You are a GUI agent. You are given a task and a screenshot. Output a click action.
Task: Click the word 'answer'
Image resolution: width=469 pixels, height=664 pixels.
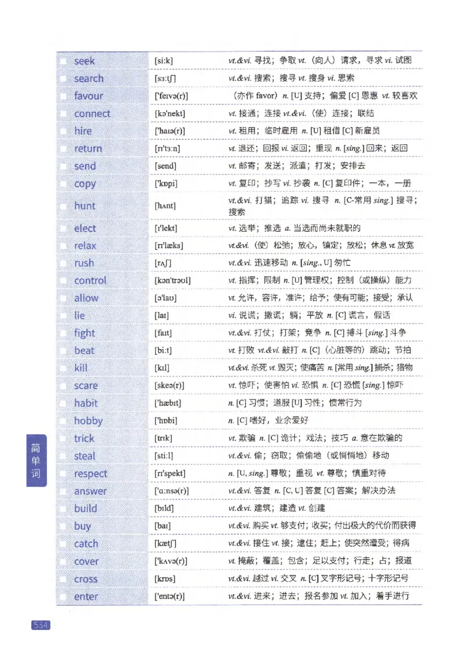tap(89, 491)
